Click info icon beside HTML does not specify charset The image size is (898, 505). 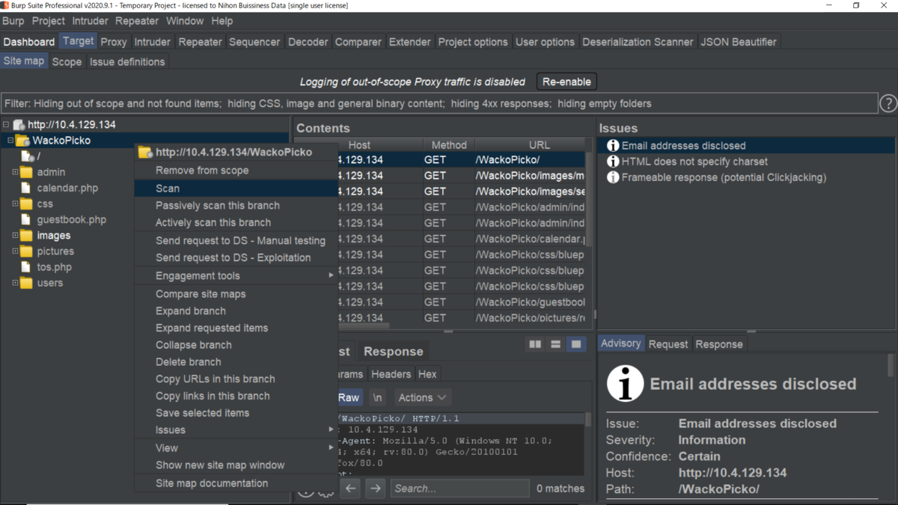tap(613, 162)
